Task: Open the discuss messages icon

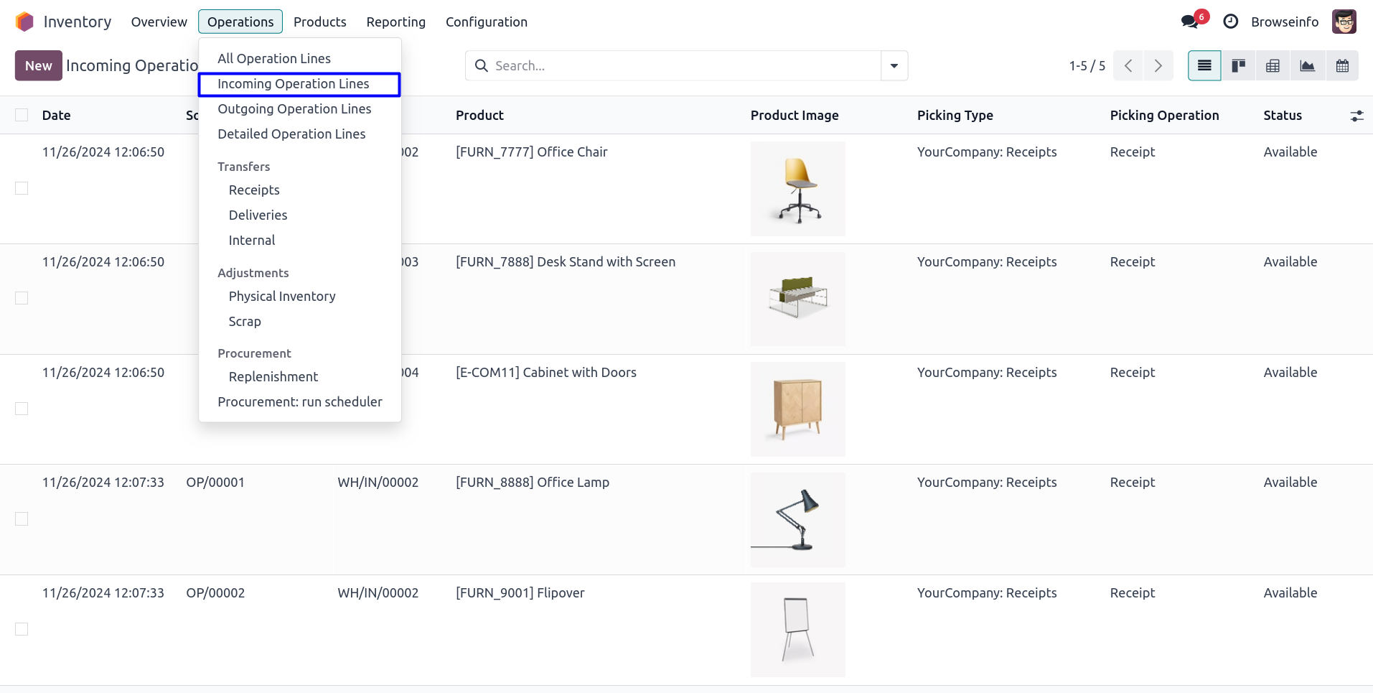Action: (x=1189, y=22)
